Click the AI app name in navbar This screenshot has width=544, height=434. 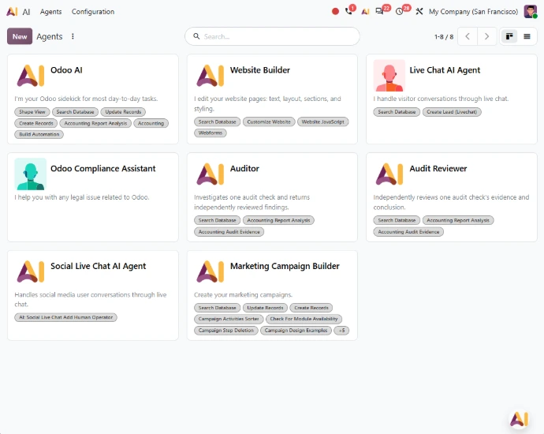pos(26,12)
